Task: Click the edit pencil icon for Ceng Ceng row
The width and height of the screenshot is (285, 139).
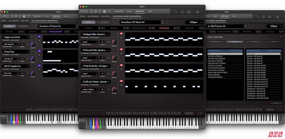Action: (x=28, y=59)
